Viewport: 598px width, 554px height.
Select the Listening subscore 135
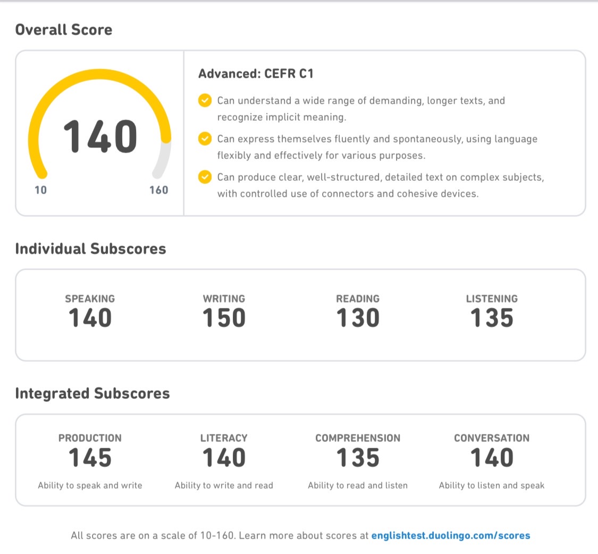pos(492,318)
